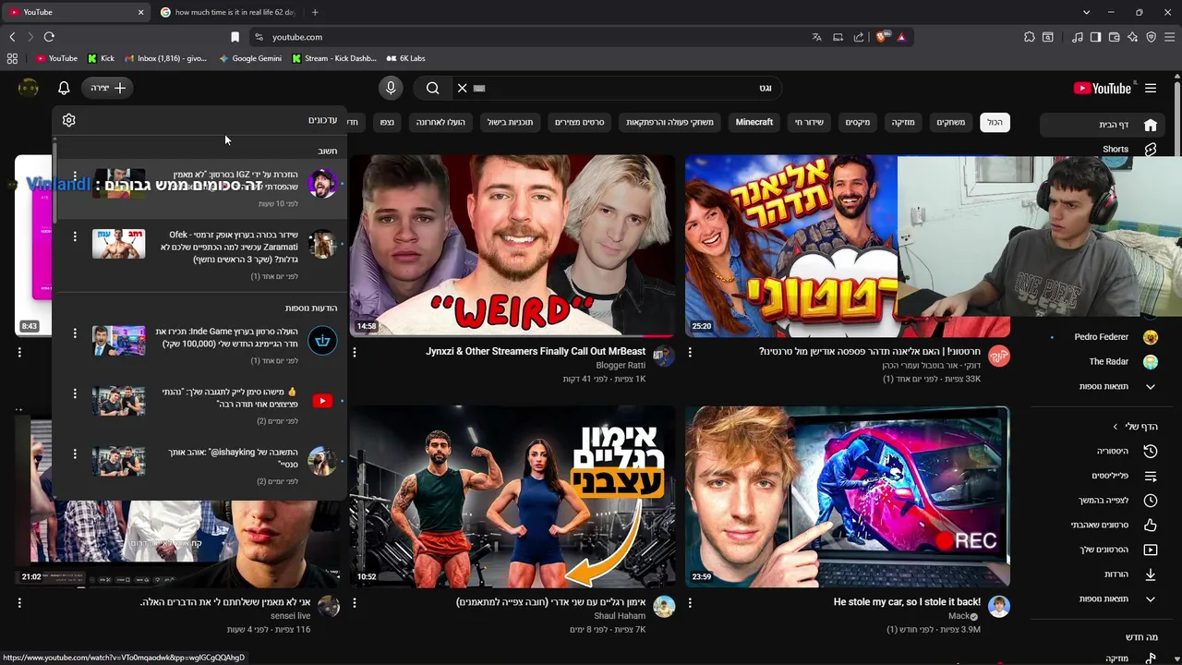Click the notifications bell icon
Viewport: 1182px width, 665px height.
(x=64, y=88)
